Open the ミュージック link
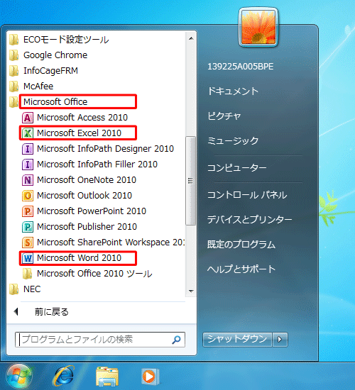Image resolution: width=355 pixels, height=390 pixels. [233, 141]
